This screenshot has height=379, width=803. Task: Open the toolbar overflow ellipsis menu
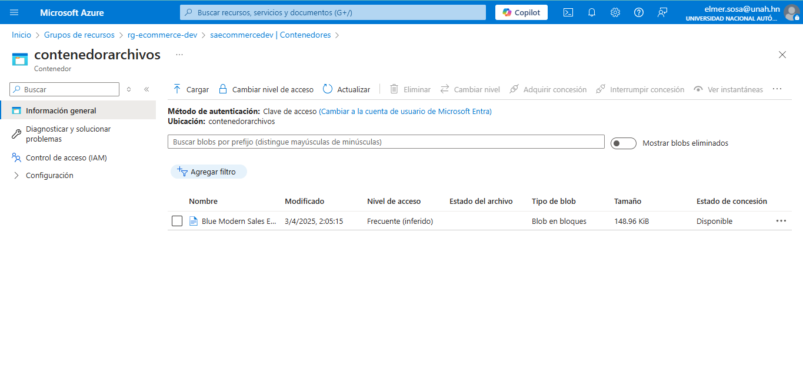pos(777,89)
